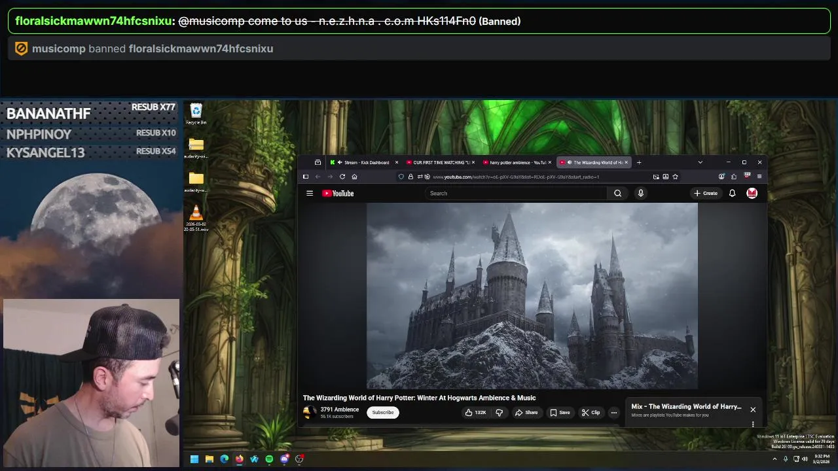Screen dimensions: 838x471
Task: Open Windows Start button
Action: point(194,459)
